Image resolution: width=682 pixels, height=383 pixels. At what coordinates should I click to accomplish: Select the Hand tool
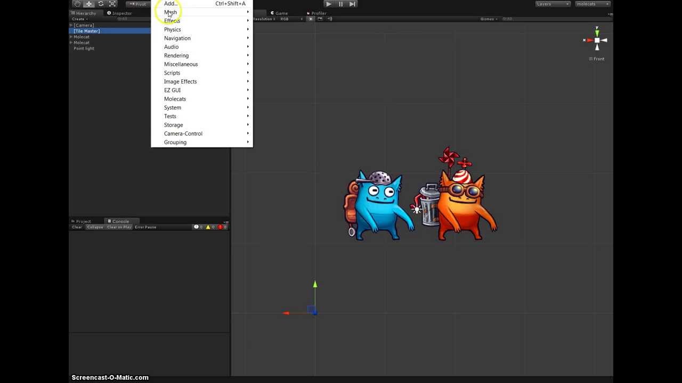pyautogui.click(x=77, y=4)
